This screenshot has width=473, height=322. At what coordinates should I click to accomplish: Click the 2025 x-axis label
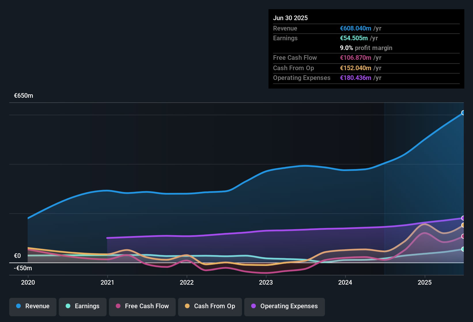[425, 283]
